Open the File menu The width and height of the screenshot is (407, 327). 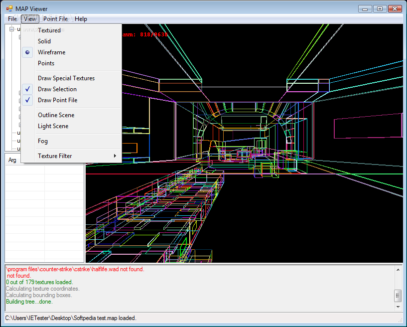pyautogui.click(x=12, y=19)
